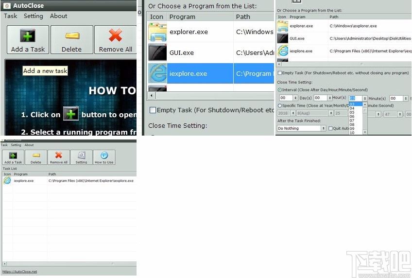Viewport: 412px width, 278px height.
Task: Click the Day(s) value field showing 00
Action: (x=286, y=98)
